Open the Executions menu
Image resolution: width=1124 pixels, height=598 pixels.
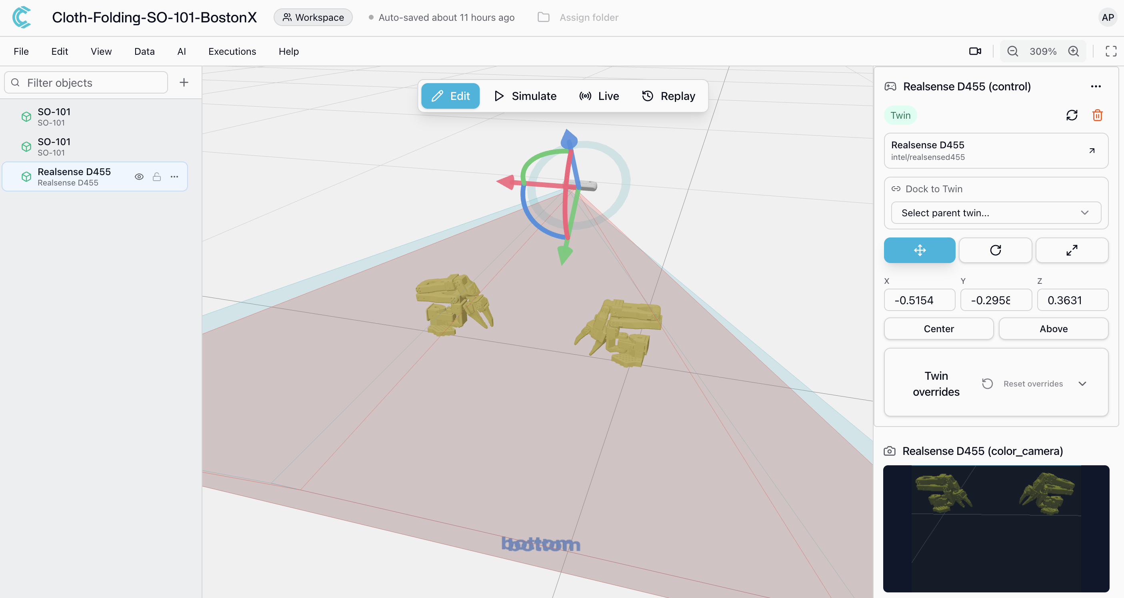click(x=232, y=52)
